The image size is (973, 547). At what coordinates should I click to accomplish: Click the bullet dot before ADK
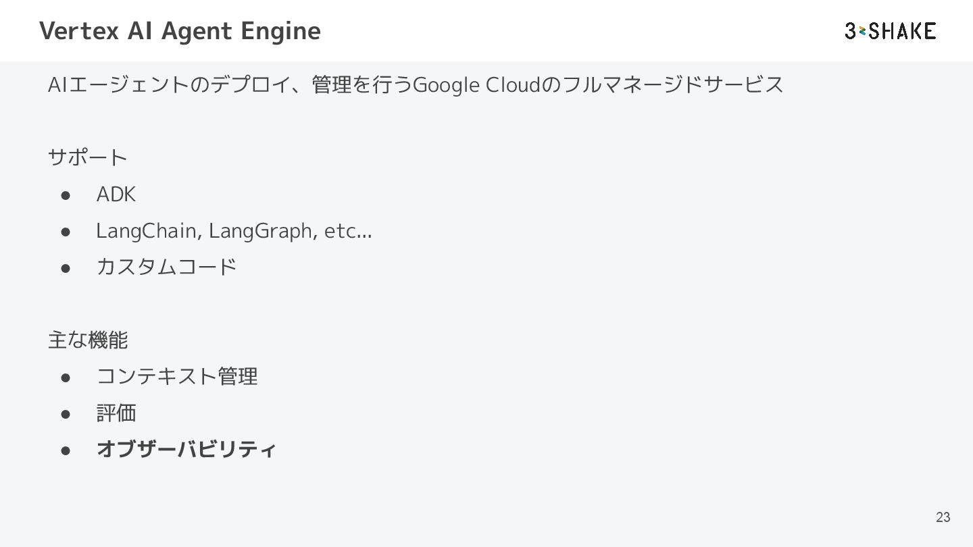pyautogui.click(x=66, y=195)
